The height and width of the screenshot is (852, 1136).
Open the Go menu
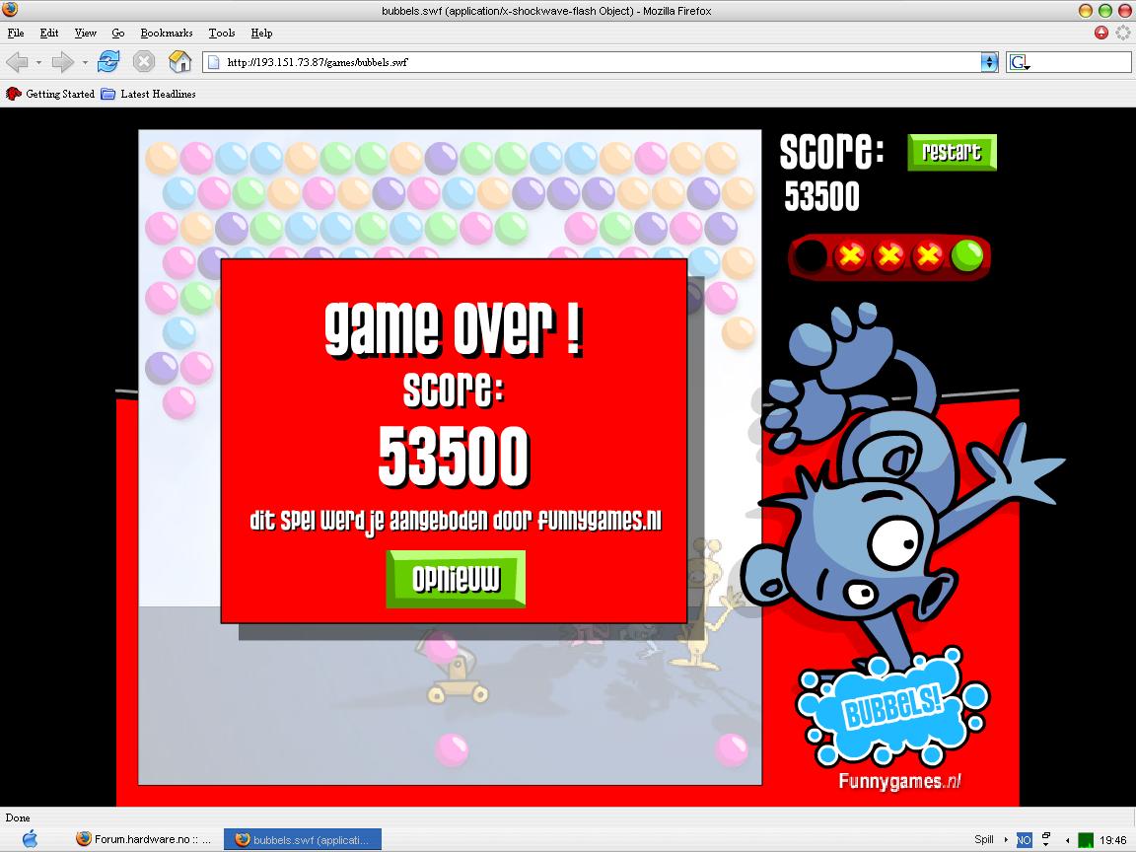coord(118,33)
